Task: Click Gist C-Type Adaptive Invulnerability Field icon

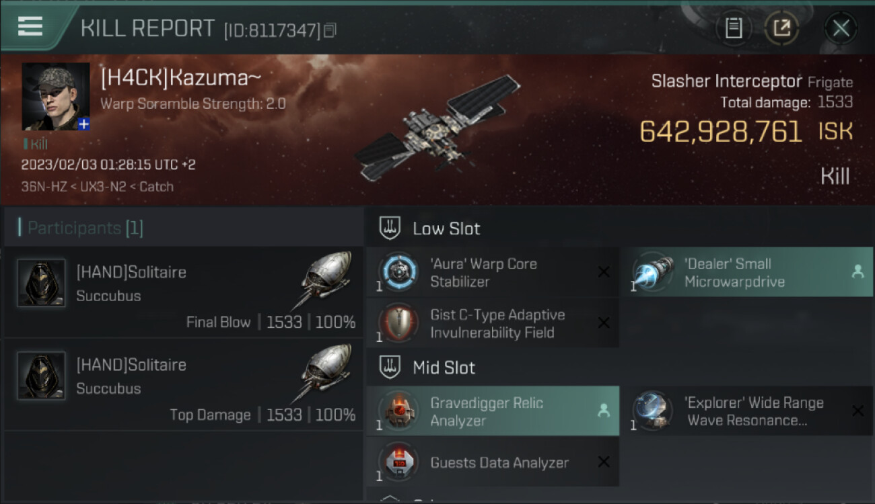Action: [x=398, y=323]
